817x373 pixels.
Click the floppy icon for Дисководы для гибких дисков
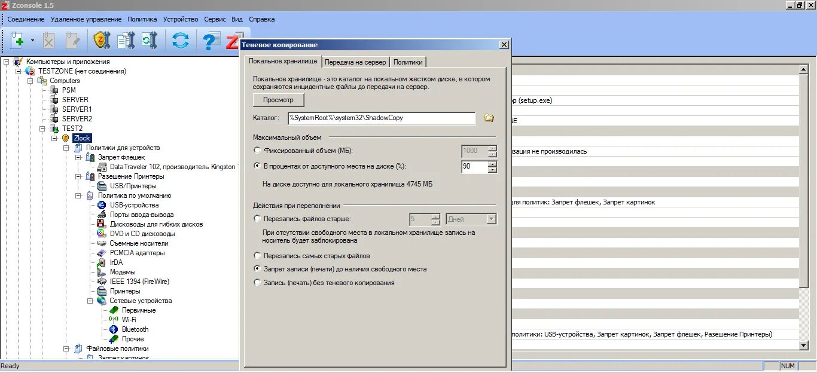(102, 224)
